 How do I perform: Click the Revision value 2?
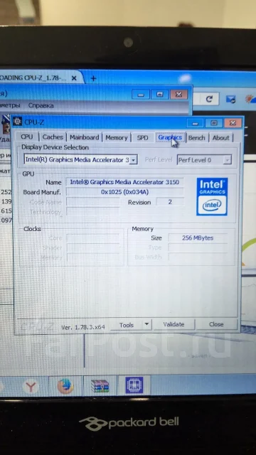tap(170, 202)
